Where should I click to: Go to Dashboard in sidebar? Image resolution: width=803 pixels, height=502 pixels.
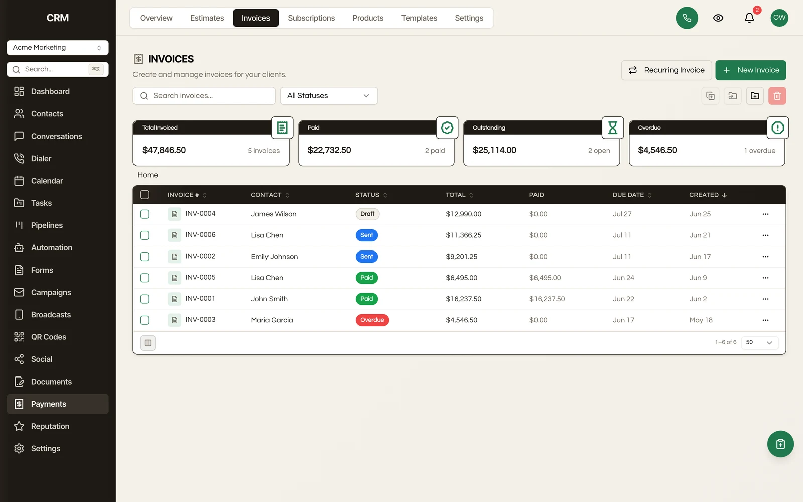[58, 91]
